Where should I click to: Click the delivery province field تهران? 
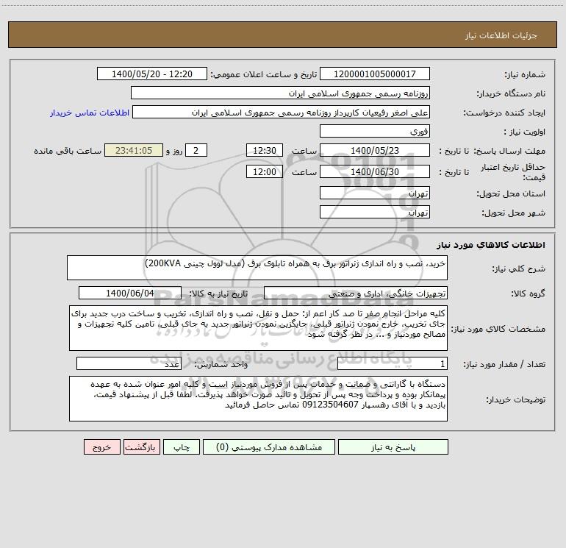tap(375, 193)
